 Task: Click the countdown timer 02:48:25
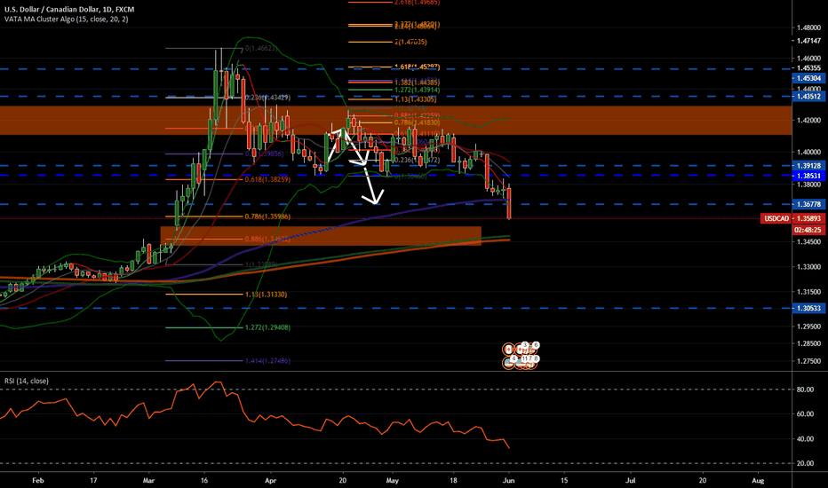808,230
